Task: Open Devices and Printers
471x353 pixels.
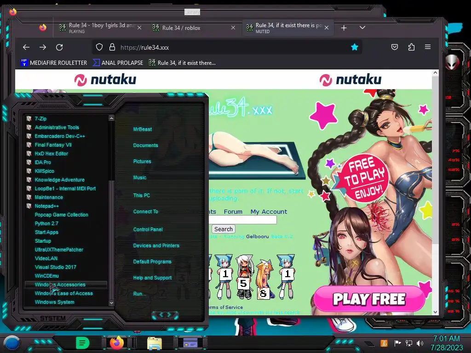Action: (156, 245)
